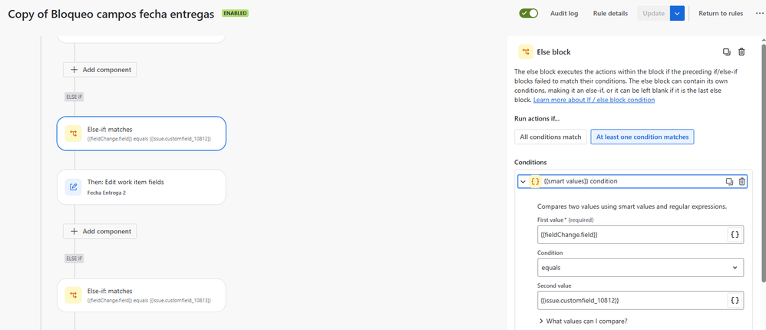This screenshot has width=766, height=330.
Task: Select the Else-if customfield_10813 component
Action: (142, 295)
